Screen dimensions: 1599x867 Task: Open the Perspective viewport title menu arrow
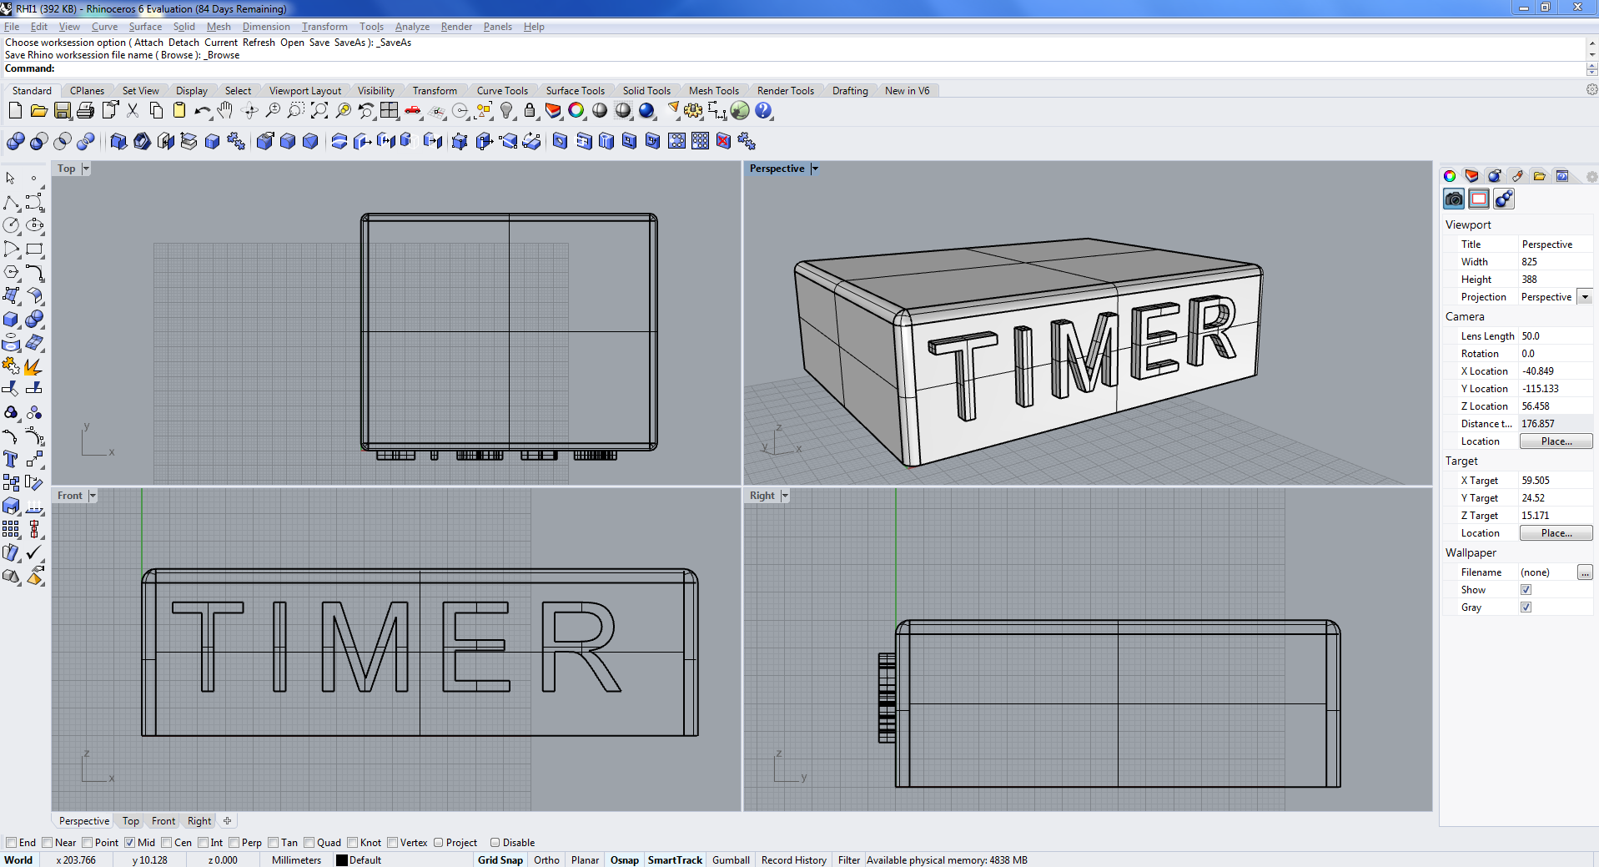point(815,169)
